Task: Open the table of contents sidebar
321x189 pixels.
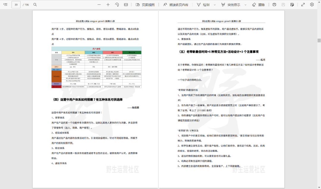Action: point(5,4)
